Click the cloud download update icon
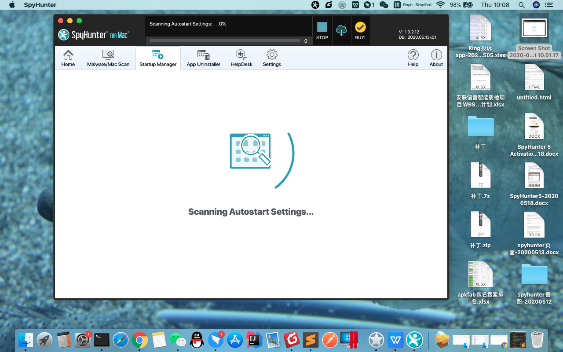Viewport: 563px width, 352px height. coord(341,30)
